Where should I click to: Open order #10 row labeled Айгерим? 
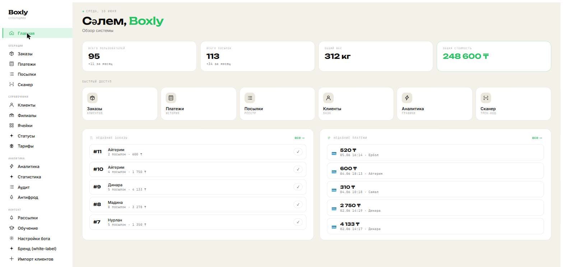pos(198,169)
